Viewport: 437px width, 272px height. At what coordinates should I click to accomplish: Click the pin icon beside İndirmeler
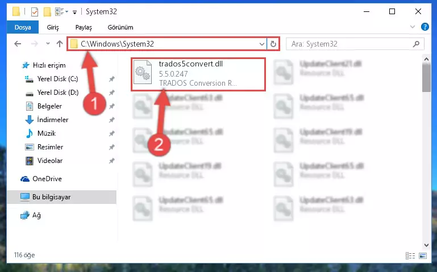[112, 120]
